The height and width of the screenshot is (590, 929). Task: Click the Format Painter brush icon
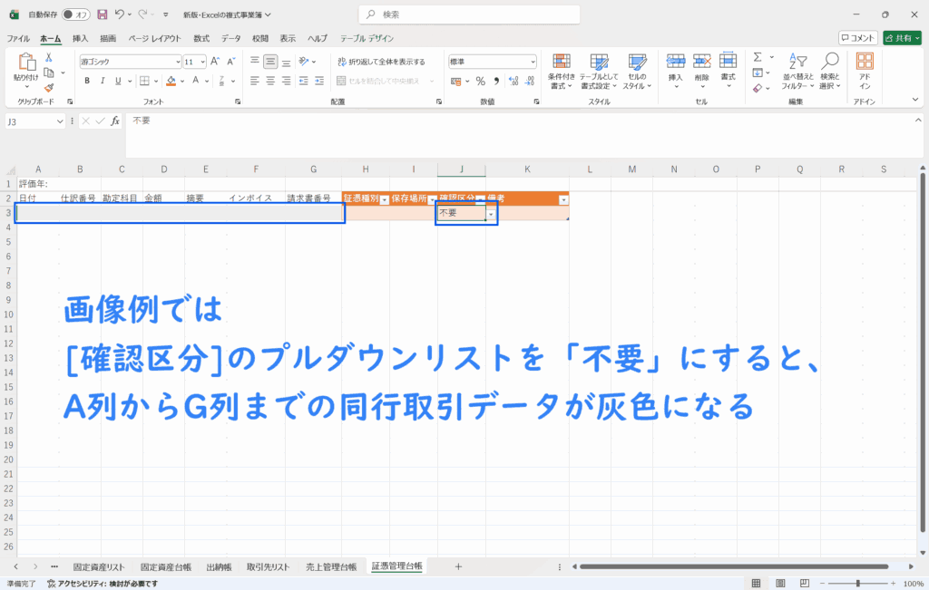point(49,87)
